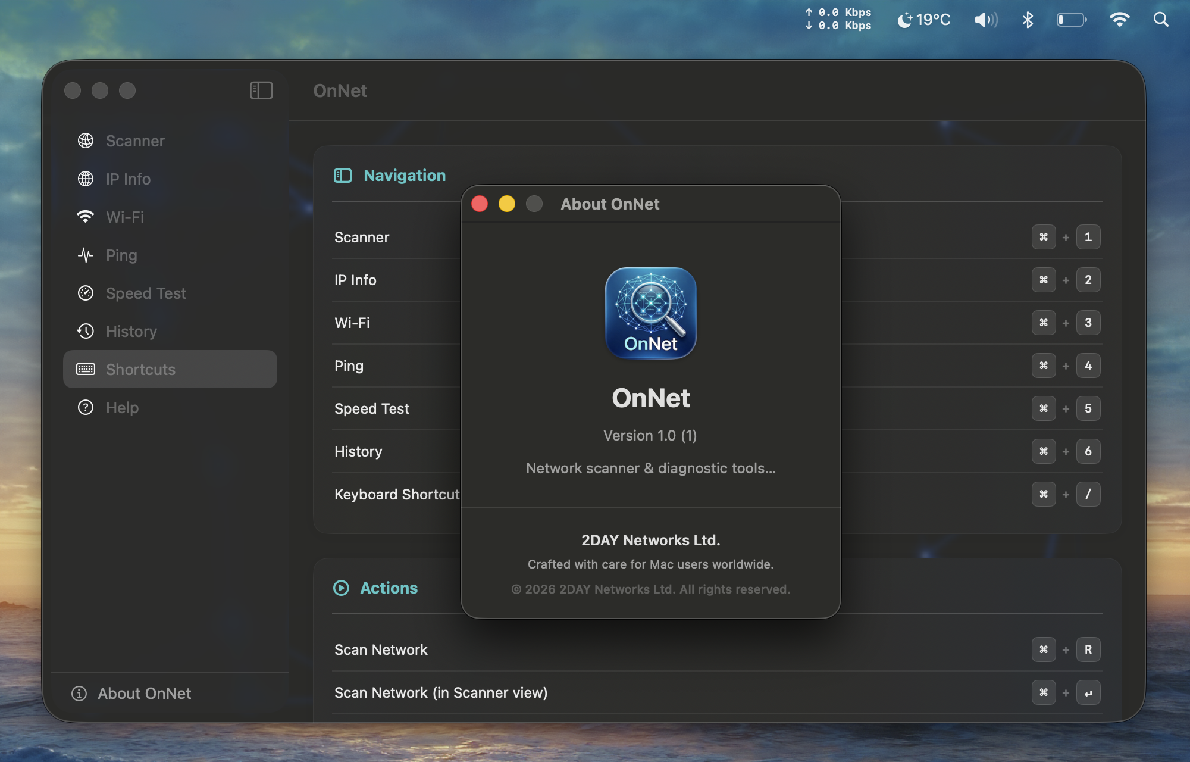Click the Version 1.0 (1) text

(x=650, y=436)
